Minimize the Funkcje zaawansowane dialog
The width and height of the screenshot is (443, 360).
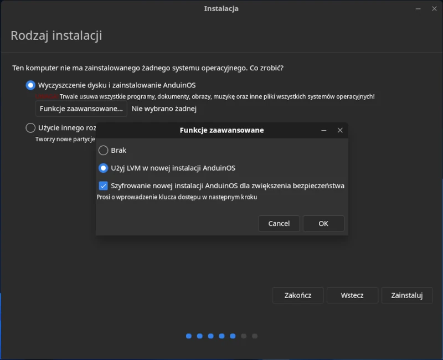324,130
